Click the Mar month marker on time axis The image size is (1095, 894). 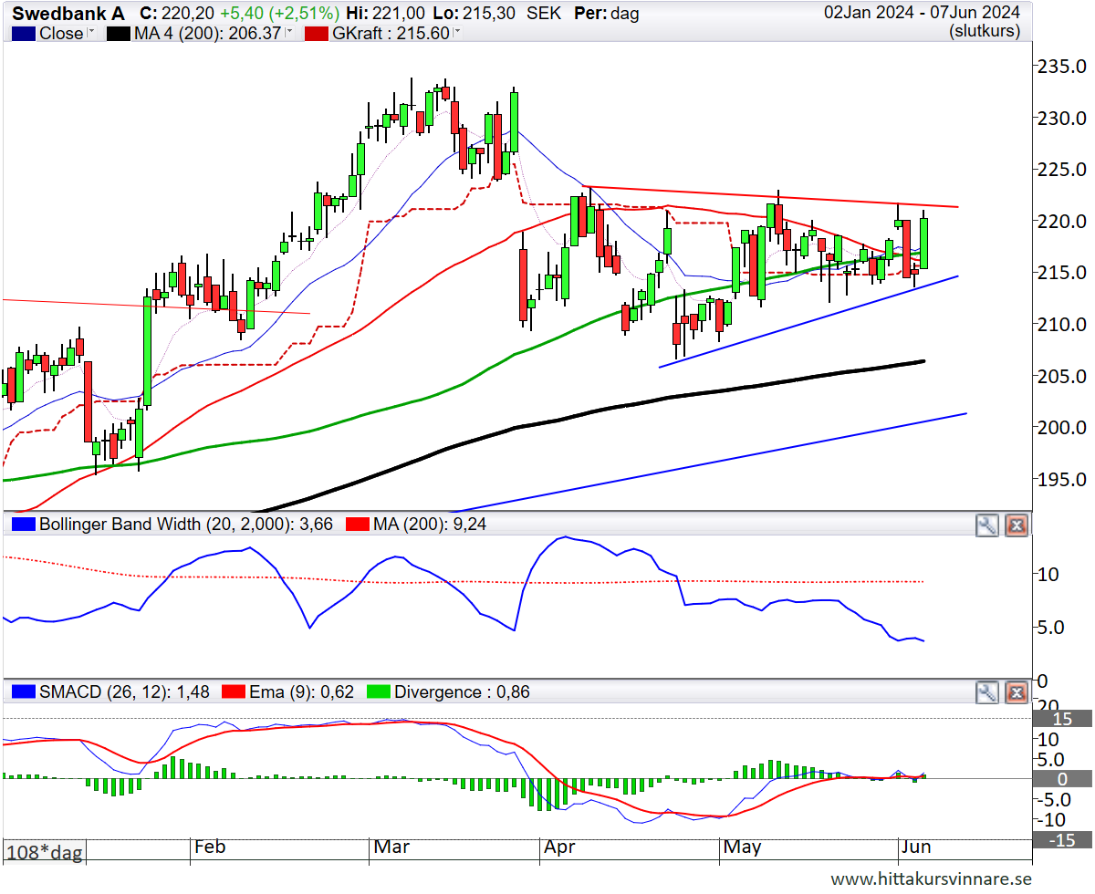[x=392, y=847]
